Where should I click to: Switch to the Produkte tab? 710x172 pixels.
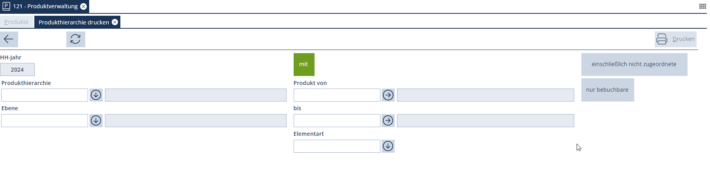pos(16,22)
